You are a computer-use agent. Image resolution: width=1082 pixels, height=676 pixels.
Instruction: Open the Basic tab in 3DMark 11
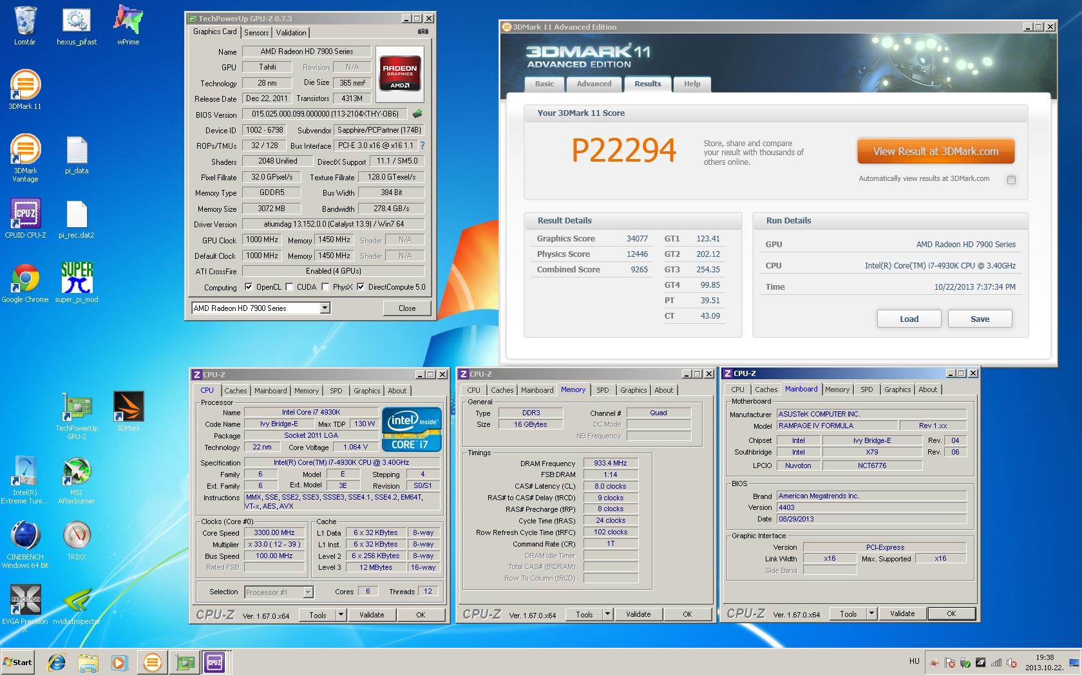pyautogui.click(x=544, y=84)
